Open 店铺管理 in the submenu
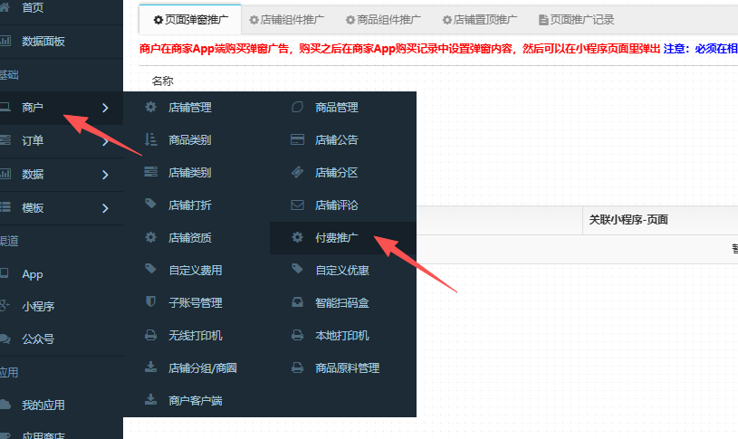Viewport: 738px width, 439px height. pos(190,108)
